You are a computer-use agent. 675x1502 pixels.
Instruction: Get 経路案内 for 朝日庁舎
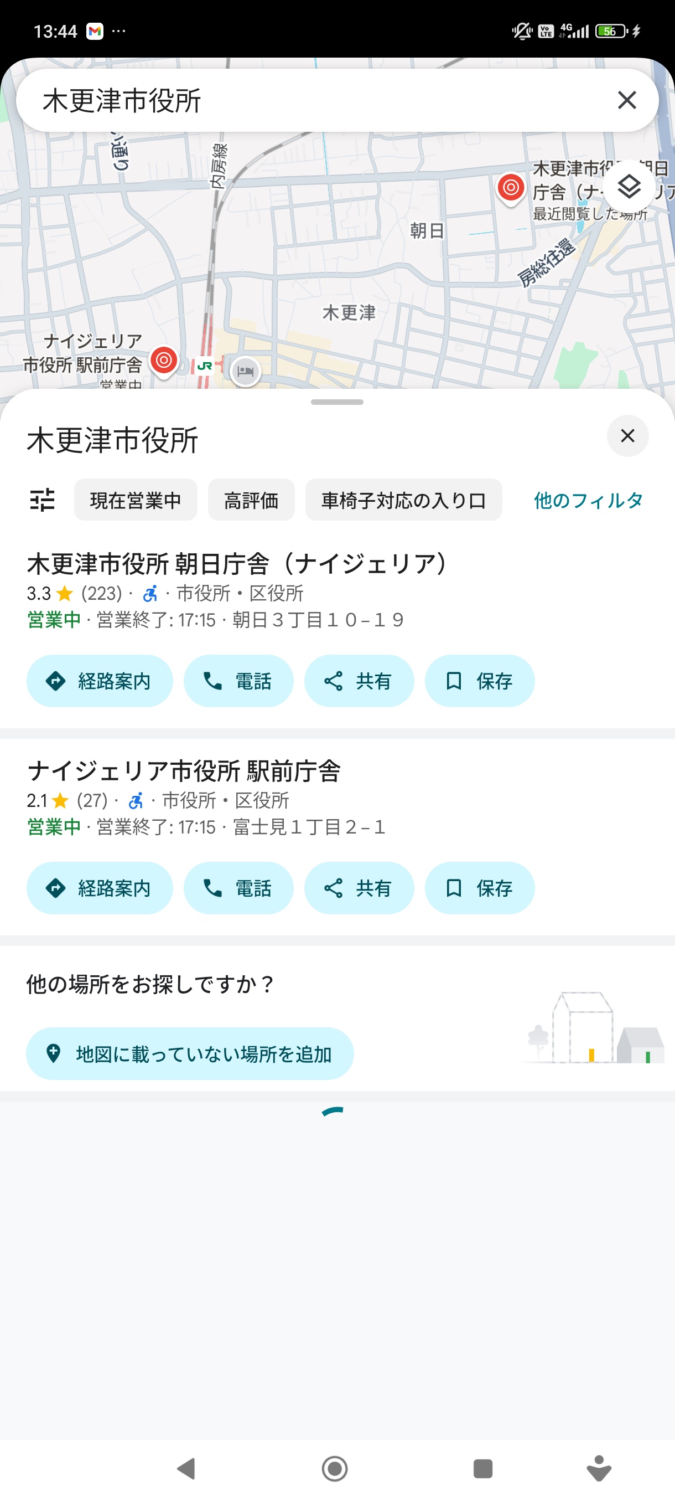100,681
